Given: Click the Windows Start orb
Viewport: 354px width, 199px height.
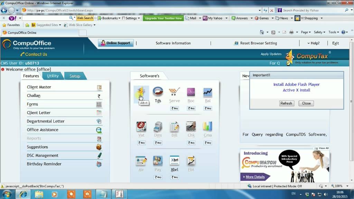Looking at the screenshot, I should tap(7, 194).
